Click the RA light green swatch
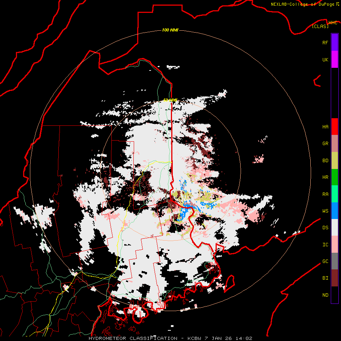 click(x=335, y=194)
